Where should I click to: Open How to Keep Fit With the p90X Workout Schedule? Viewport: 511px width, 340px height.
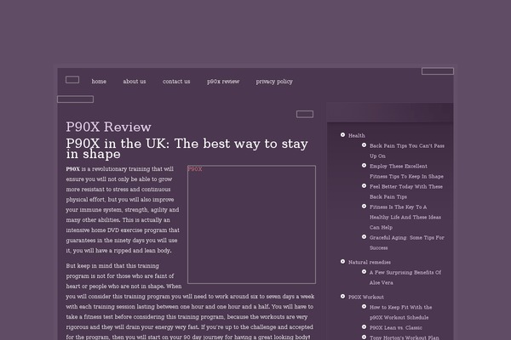pyautogui.click(x=400, y=312)
